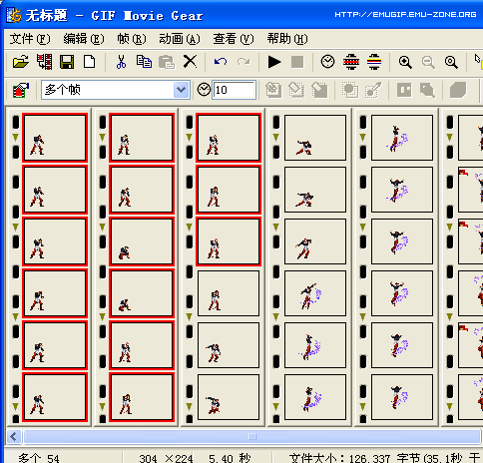The width and height of the screenshot is (483, 463).
Task: Click the grayed overlapping squares icon
Action: 350,90
